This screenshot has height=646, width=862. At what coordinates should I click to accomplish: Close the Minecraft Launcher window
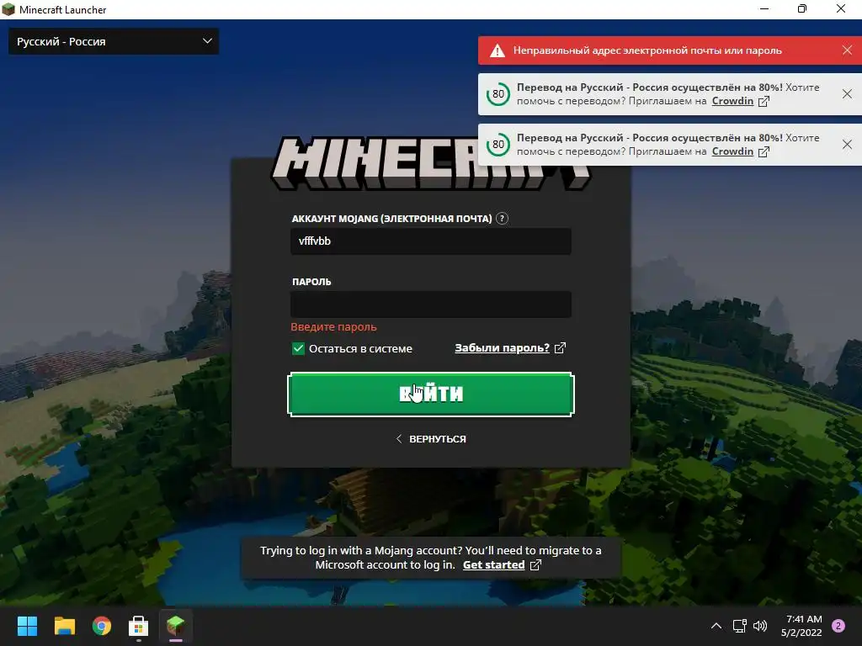841,8
